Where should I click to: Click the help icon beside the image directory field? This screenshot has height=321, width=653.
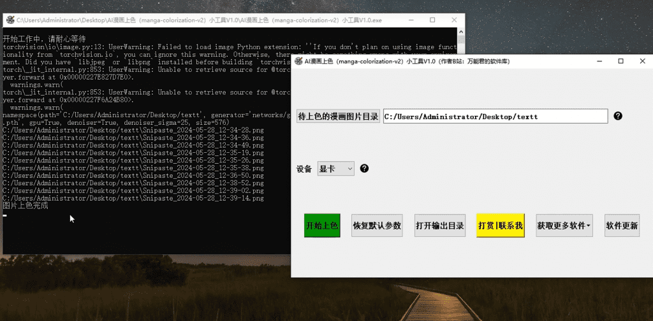click(617, 116)
